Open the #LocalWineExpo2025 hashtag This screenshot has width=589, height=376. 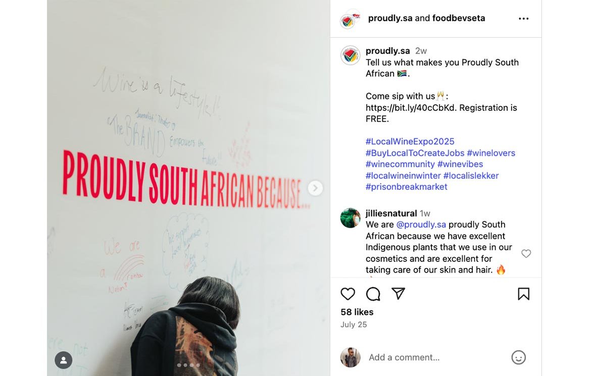point(410,141)
